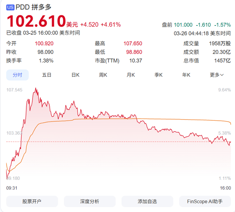Screen dimensions: 235x212
Task: Click the 添加自选 add to watchlist button
Action: [x=147, y=201]
